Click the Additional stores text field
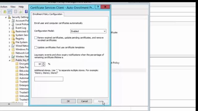Viewport: 198px width, 111px height. tap(49, 79)
